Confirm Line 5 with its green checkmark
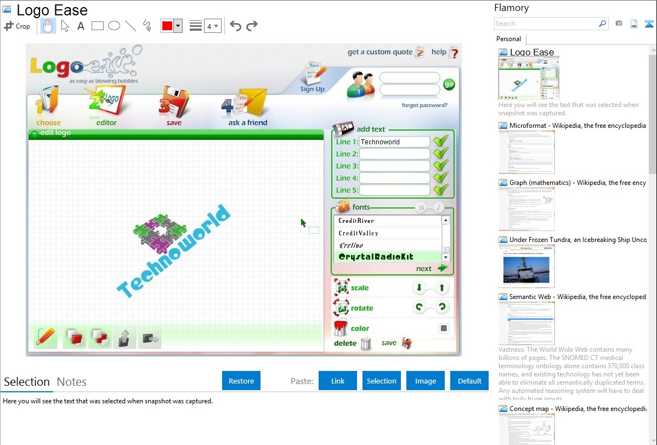The width and height of the screenshot is (657, 445). tap(441, 189)
